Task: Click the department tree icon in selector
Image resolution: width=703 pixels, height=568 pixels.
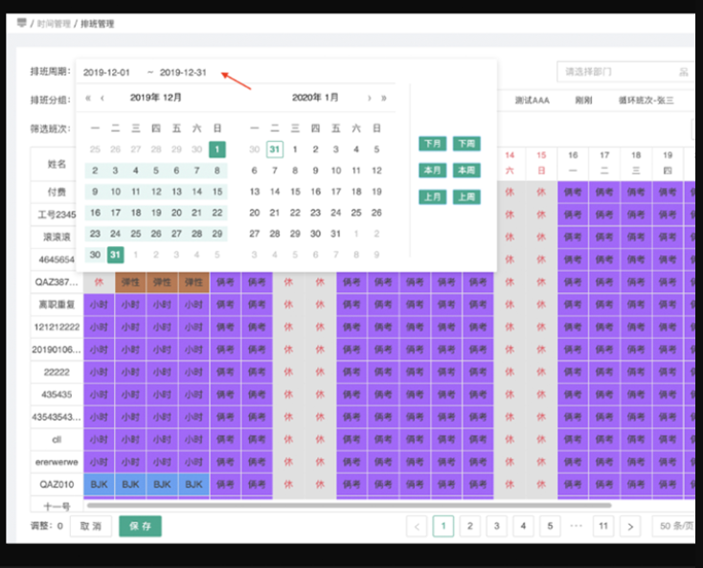Action: 683,72
